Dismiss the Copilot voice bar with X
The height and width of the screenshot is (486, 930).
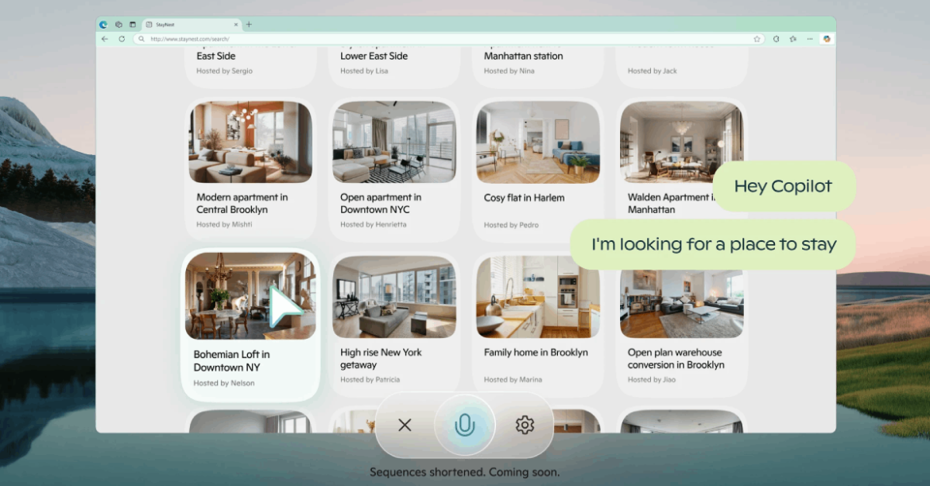(405, 426)
